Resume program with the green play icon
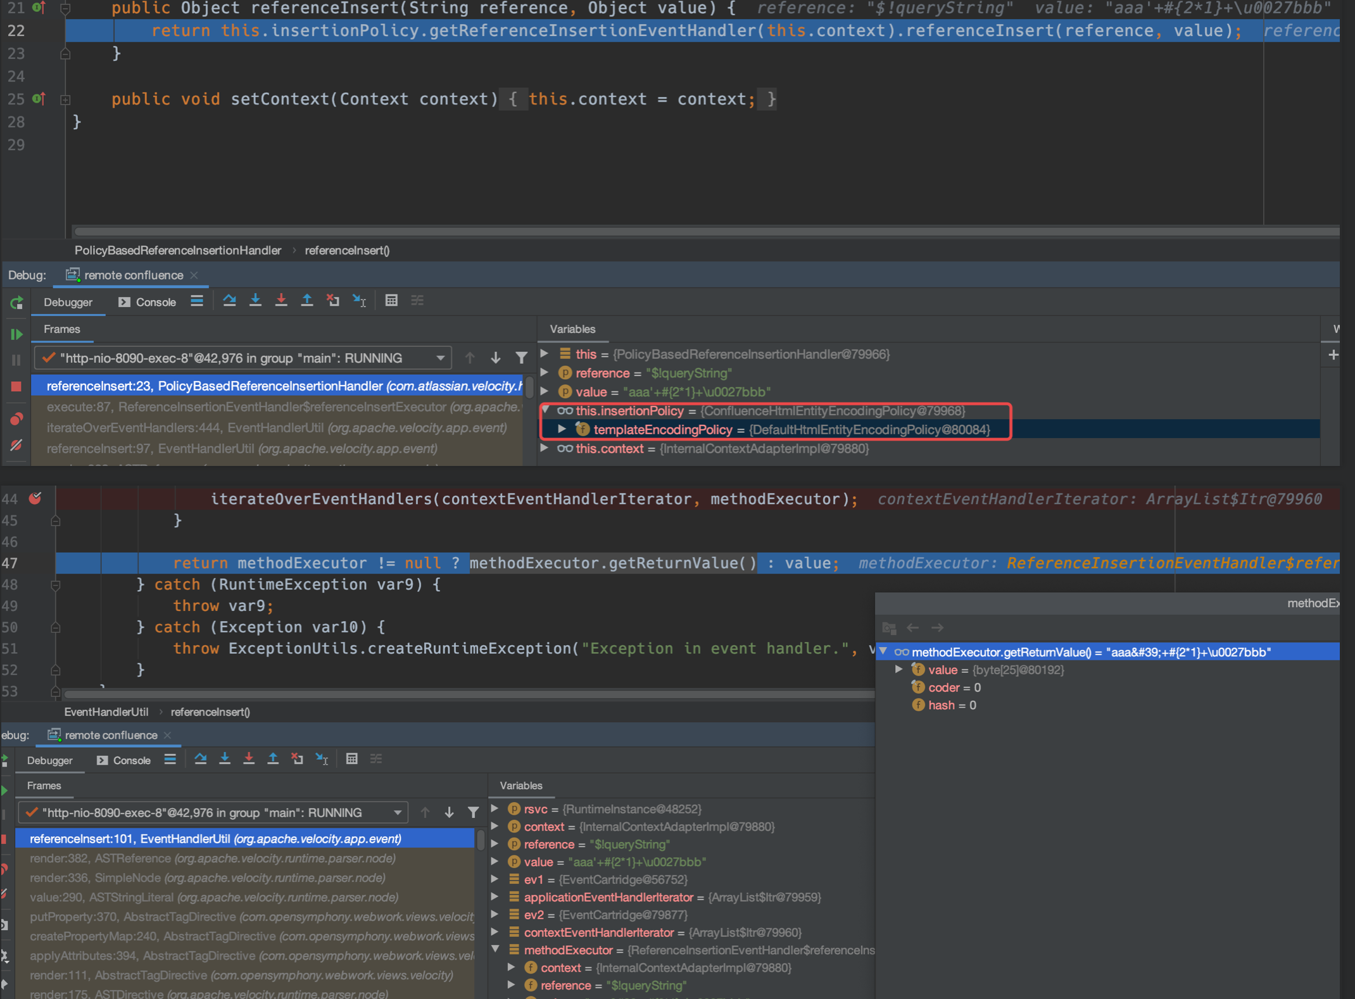The width and height of the screenshot is (1355, 999). coord(16,334)
